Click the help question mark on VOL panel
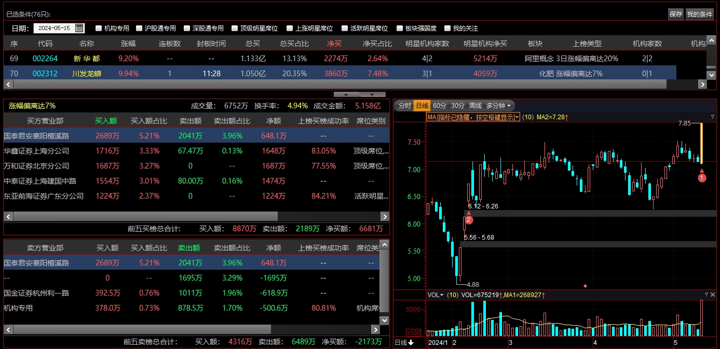This screenshot has height=349, width=720. pos(706,295)
